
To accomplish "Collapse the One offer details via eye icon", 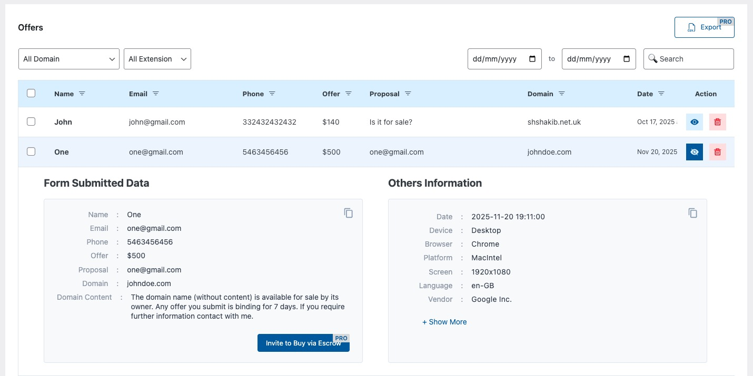I will tap(694, 152).
